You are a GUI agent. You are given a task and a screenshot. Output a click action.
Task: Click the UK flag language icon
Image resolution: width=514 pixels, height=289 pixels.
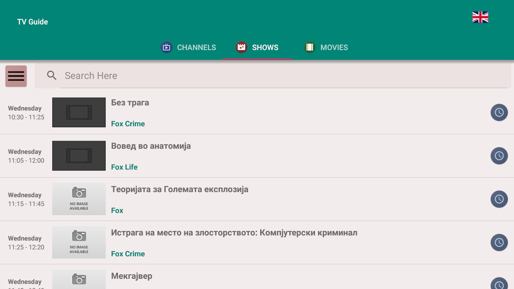[x=480, y=17]
